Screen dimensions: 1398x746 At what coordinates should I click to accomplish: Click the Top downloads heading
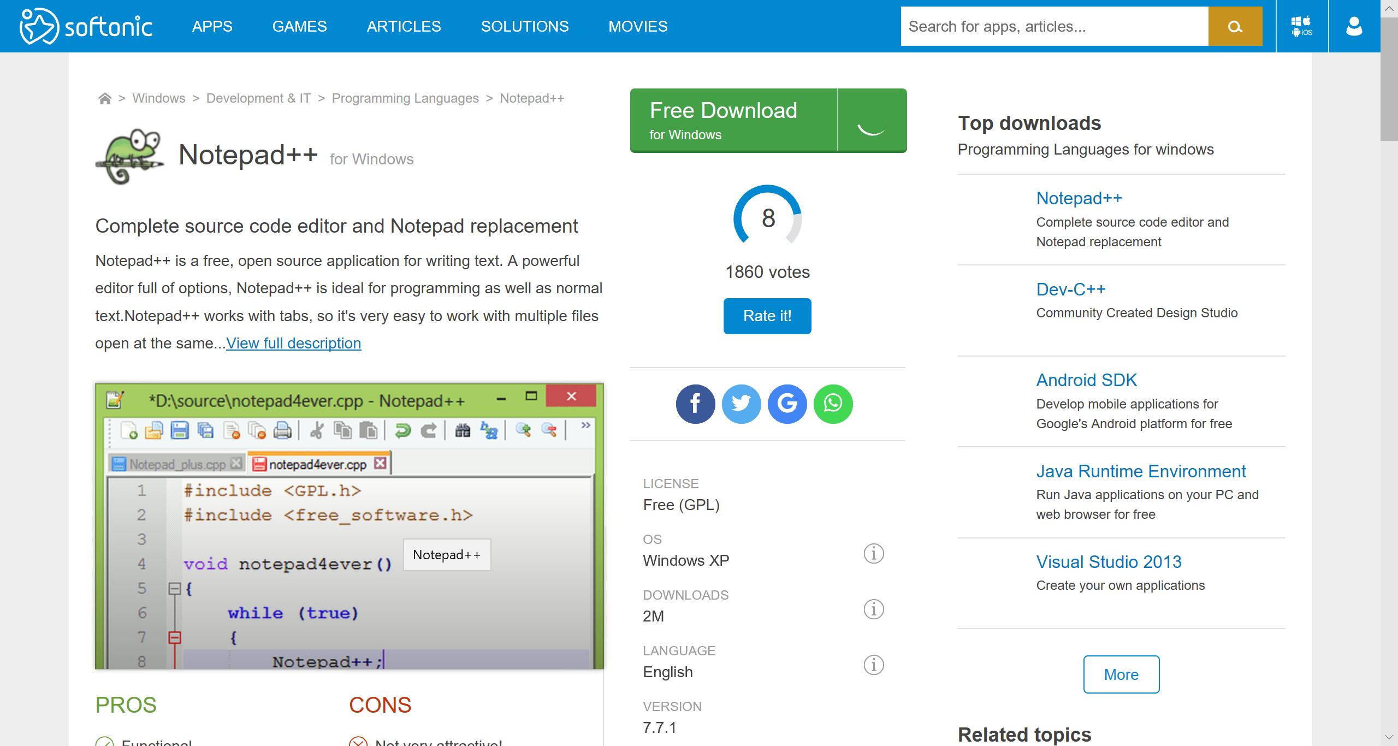pos(1029,123)
